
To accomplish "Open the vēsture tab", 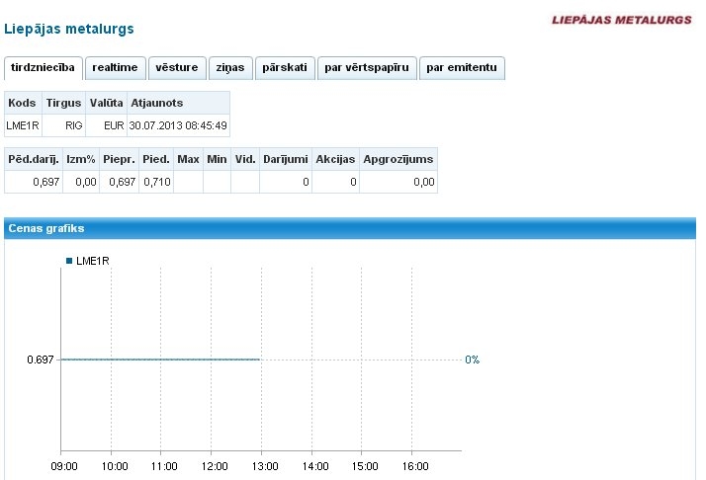I will coord(177,68).
